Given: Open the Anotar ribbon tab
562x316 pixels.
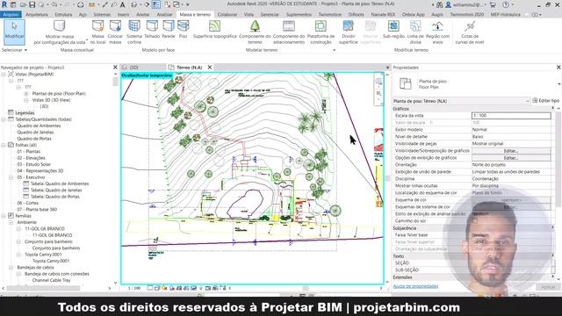Looking at the screenshot, I should click(x=142, y=15).
